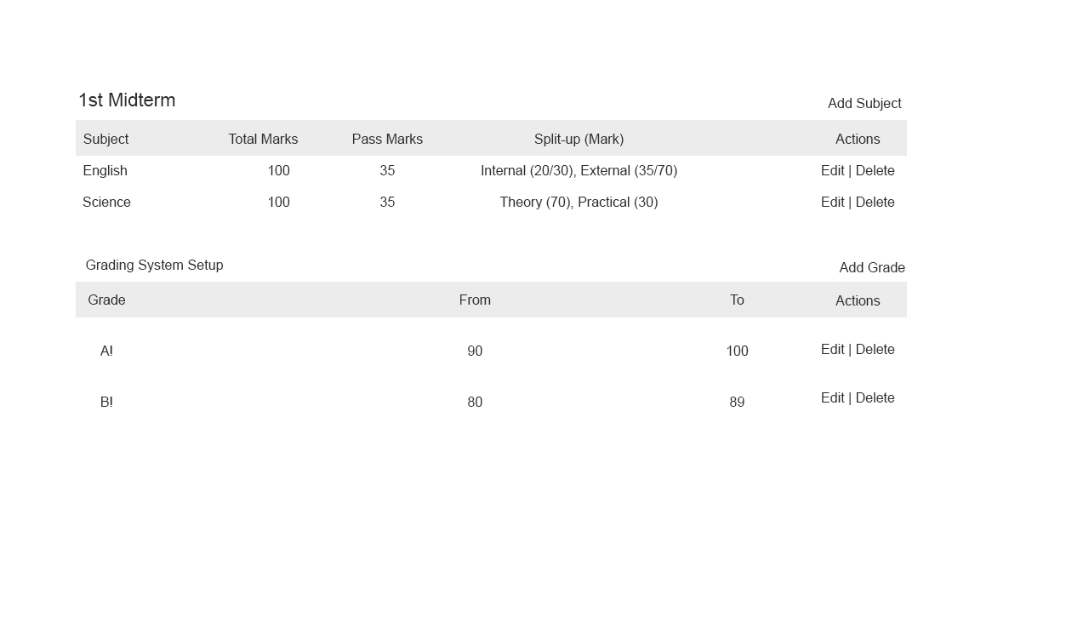The height and width of the screenshot is (617, 1089).
Task: Click the Pass Marks column header
Action: coord(387,140)
